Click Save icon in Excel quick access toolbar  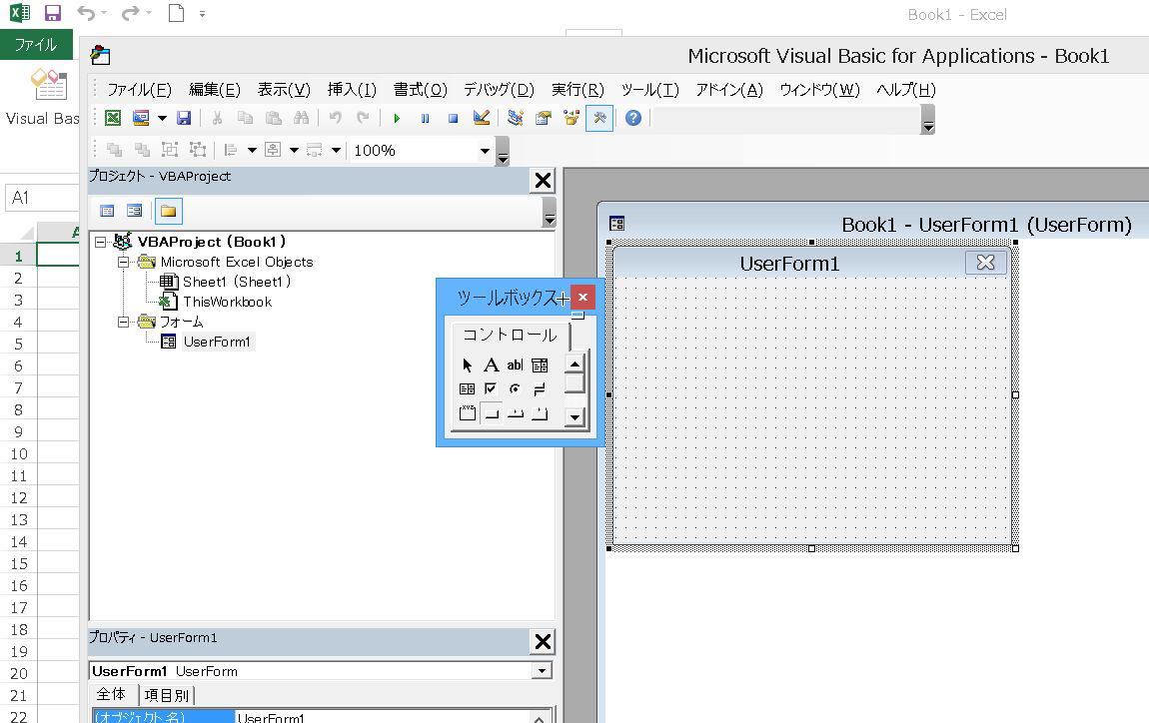52,13
